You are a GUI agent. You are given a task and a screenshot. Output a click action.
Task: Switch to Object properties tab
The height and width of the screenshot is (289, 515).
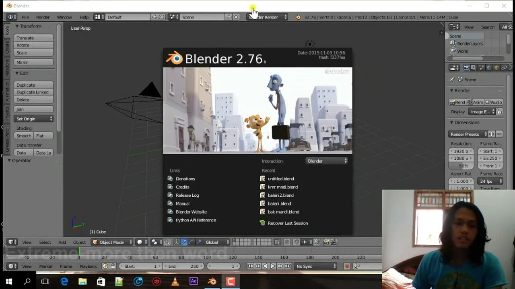click(496, 68)
